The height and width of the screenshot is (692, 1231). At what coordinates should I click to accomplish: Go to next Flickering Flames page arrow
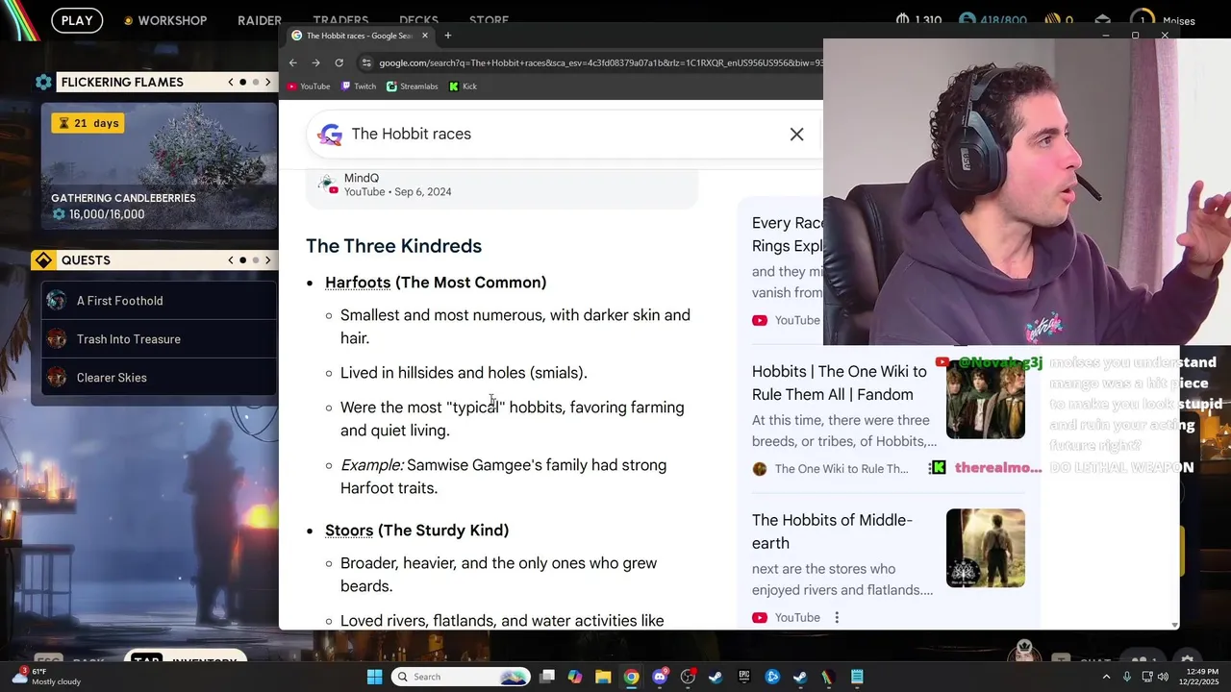pos(267,83)
